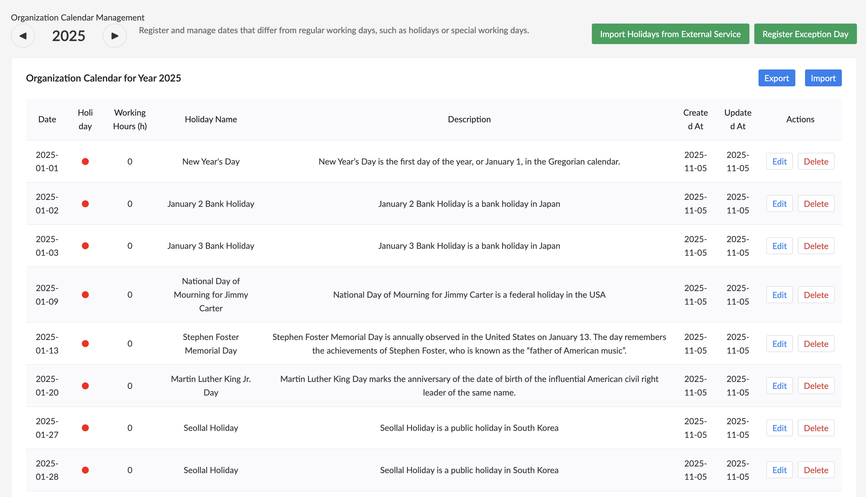This screenshot has height=497, width=866.
Task: Click the 2025 year label
Action: tap(68, 35)
